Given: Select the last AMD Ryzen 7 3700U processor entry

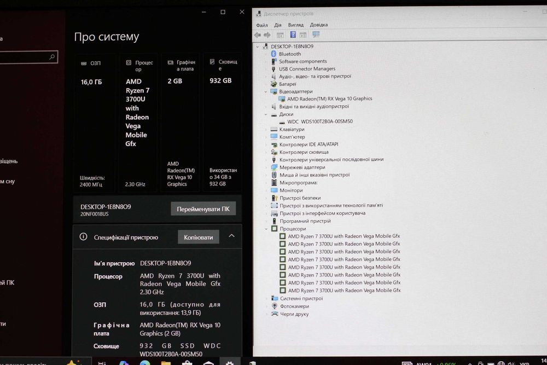Looking at the screenshot, I should tap(344, 291).
